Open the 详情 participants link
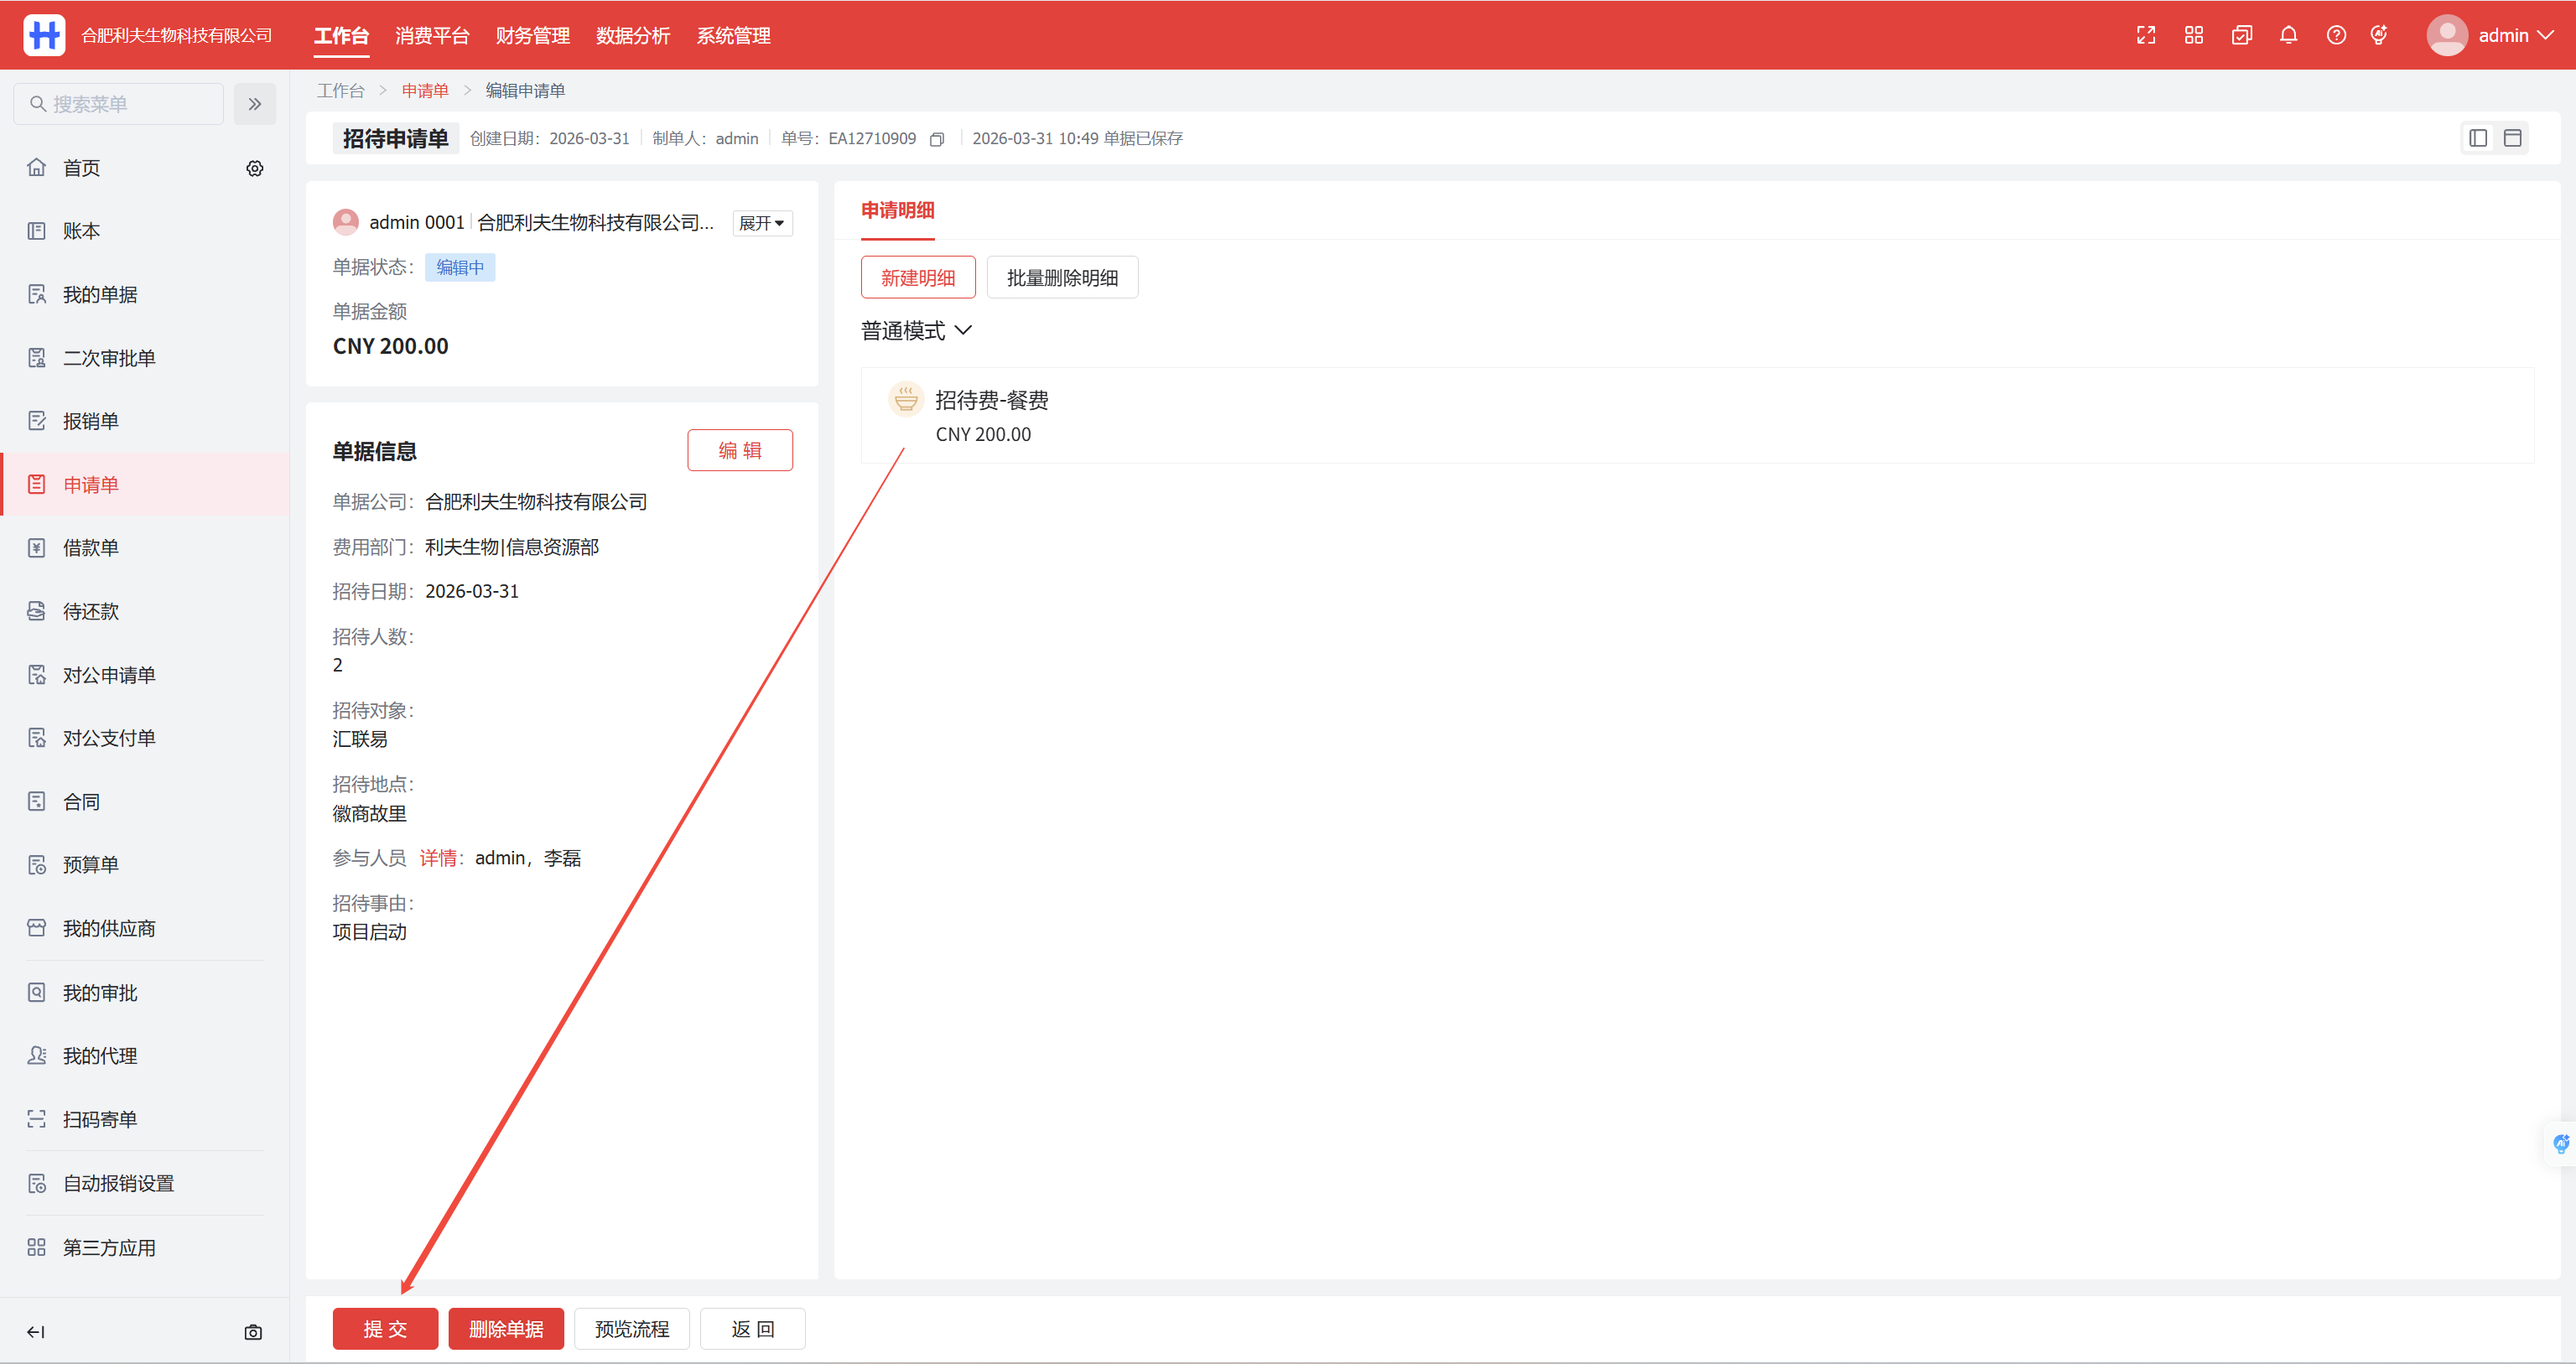 [438, 858]
